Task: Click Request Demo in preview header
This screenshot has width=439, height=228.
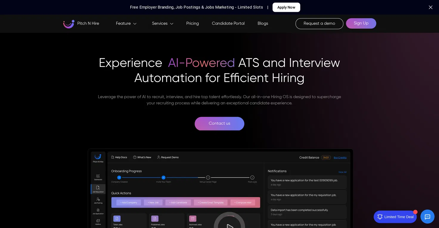Action: pos(168,157)
